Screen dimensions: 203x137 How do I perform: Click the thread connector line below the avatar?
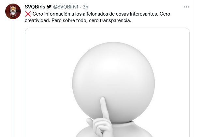13,78
